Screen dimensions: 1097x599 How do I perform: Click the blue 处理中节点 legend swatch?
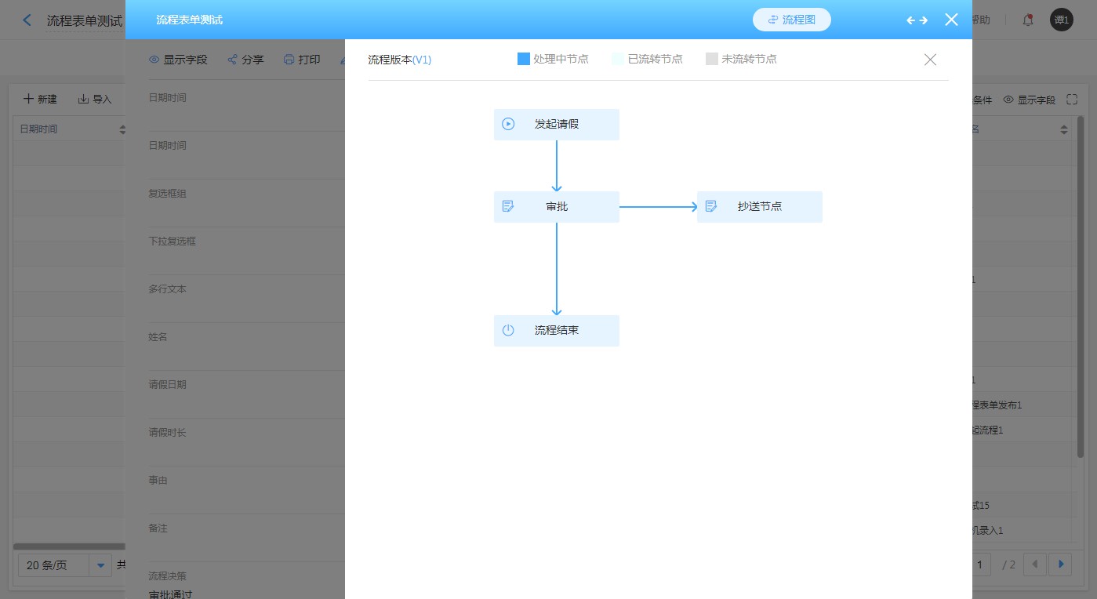click(x=524, y=59)
